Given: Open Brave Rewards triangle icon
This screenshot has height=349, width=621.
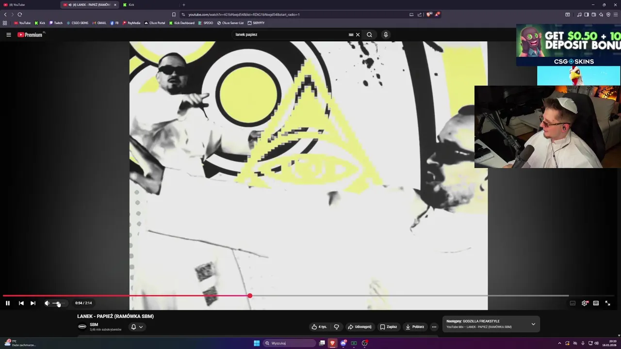Looking at the screenshot, I should [x=437, y=15].
